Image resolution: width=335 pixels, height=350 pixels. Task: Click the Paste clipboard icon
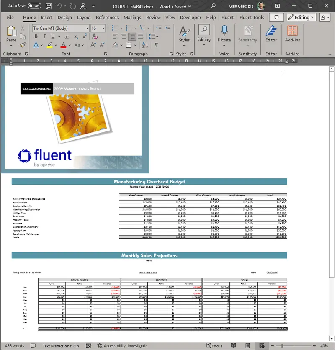(x=11, y=31)
